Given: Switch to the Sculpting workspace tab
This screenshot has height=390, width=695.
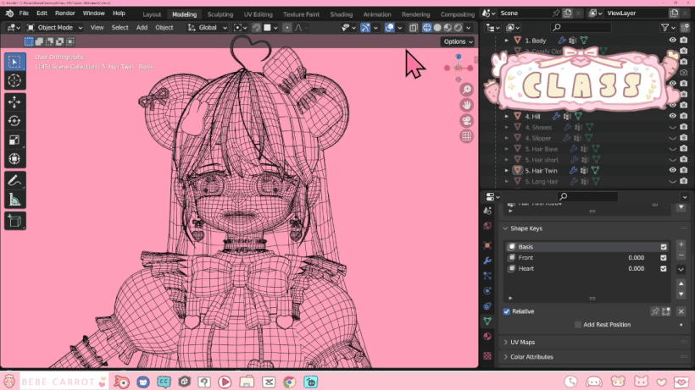Looking at the screenshot, I should pos(220,14).
